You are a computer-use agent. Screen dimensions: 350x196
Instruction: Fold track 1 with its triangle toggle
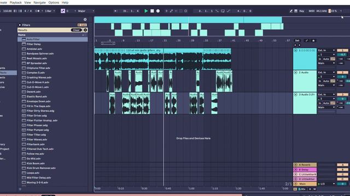click(x=295, y=51)
